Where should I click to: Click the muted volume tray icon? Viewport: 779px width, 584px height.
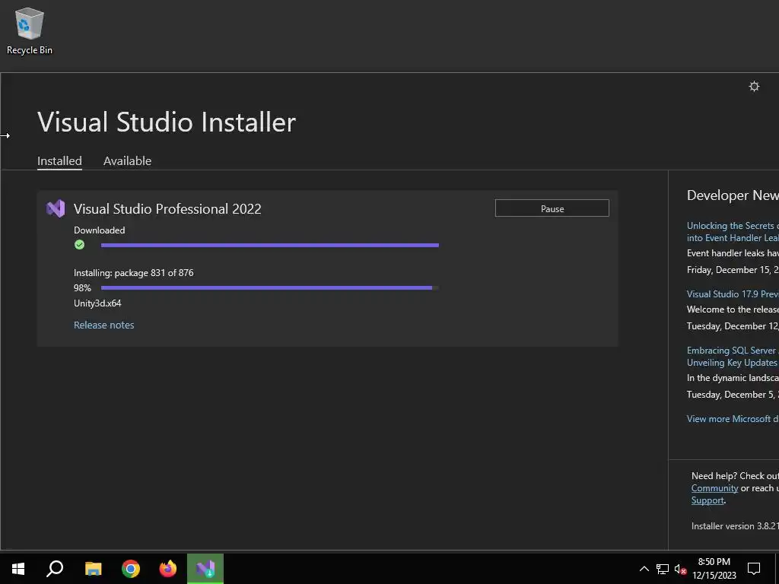[680, 569]
